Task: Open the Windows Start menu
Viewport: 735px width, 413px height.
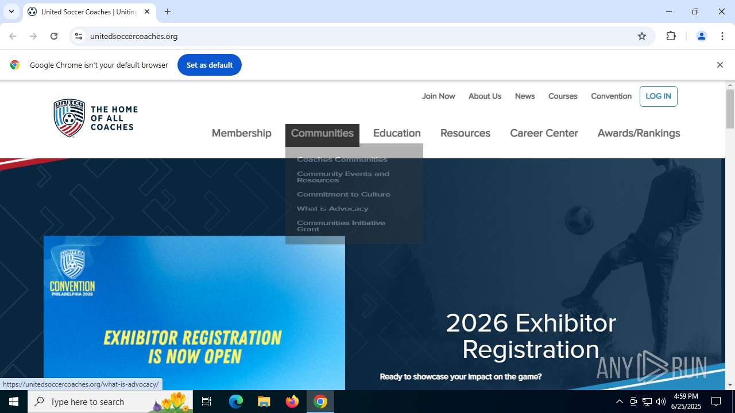Action: 14,402
